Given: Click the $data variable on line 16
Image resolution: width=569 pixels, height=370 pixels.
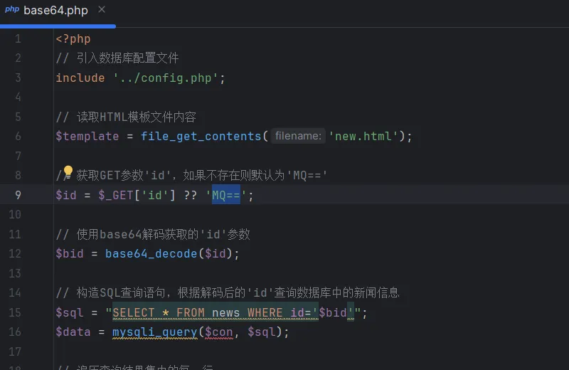Looking at the screenshot, I should click(73, 332).
